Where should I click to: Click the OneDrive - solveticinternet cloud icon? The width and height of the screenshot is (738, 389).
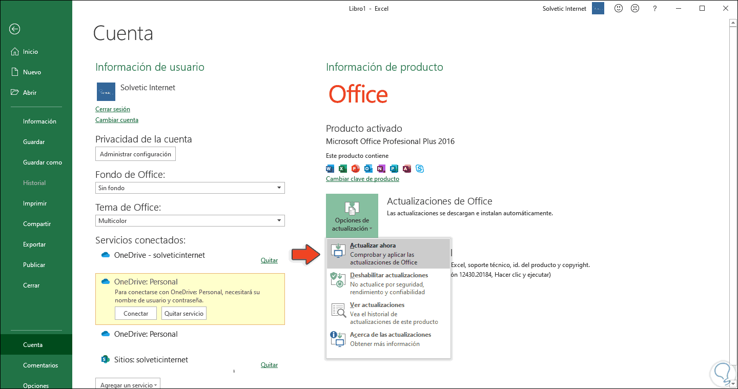[x=106, y=255]
